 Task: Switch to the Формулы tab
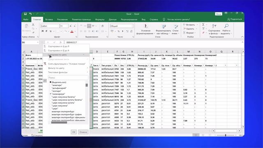coord(100,19)
